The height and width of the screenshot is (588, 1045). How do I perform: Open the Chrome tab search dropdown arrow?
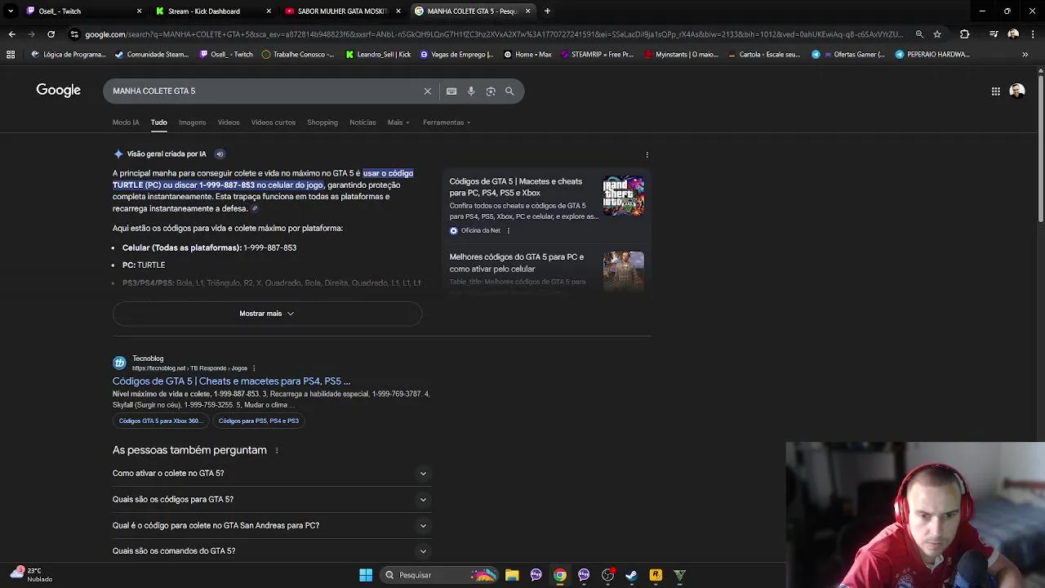click(x=11, y=11)
